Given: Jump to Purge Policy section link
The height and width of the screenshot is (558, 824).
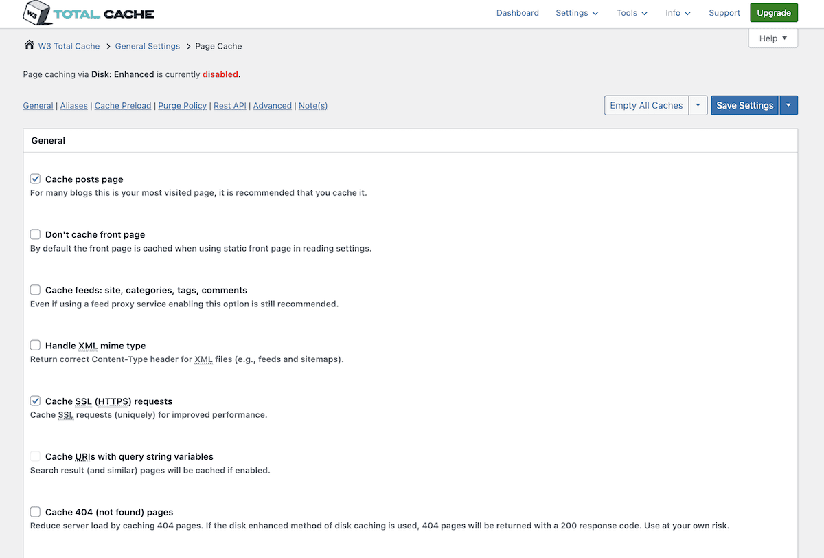Looking at the screenshot, I should click(183, 106).
